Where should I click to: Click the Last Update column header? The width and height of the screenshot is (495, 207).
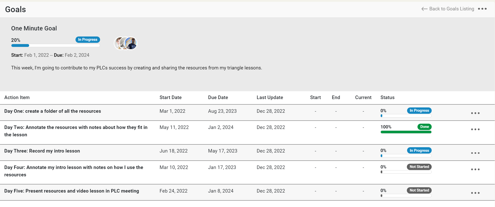pyautogui.click(x=270, y=98)
